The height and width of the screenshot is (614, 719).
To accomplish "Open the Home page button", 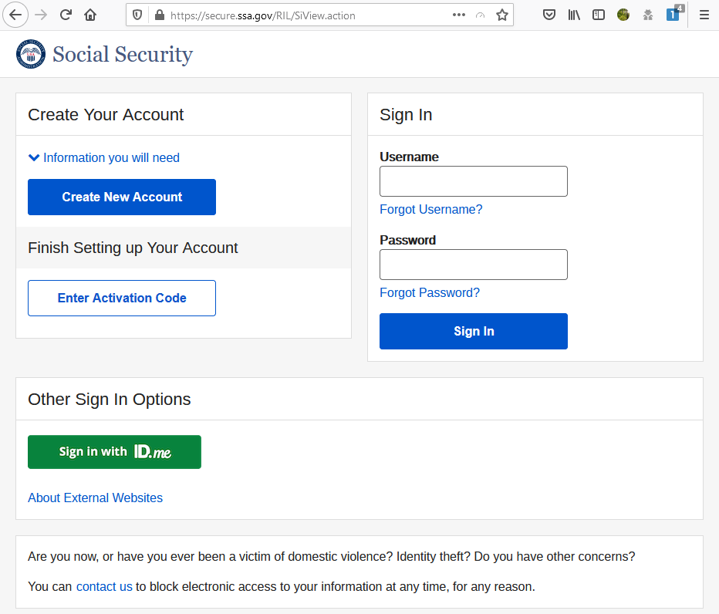I will click(89, 14).
